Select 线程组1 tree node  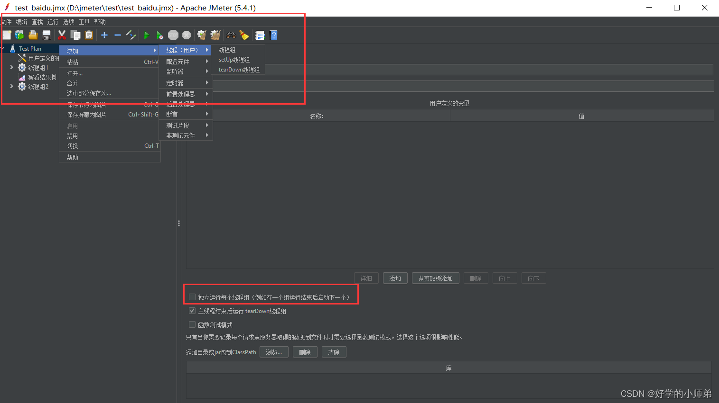pyautogui.click(x=38, y=68)
